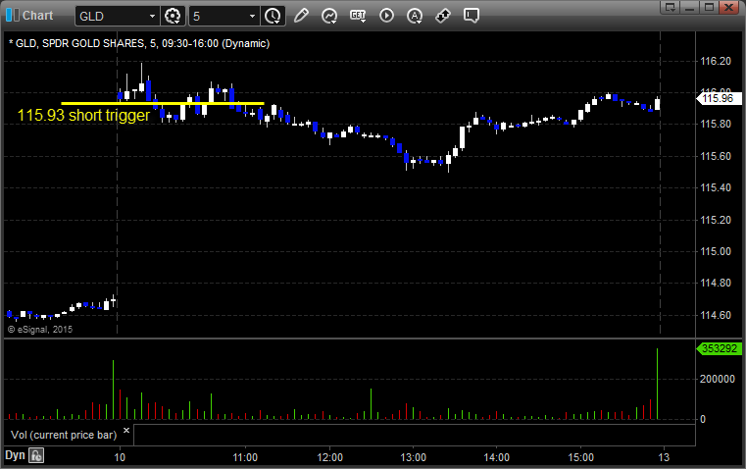
Task: Click the 115.93 short trigger label
Action: coord(83,115)
